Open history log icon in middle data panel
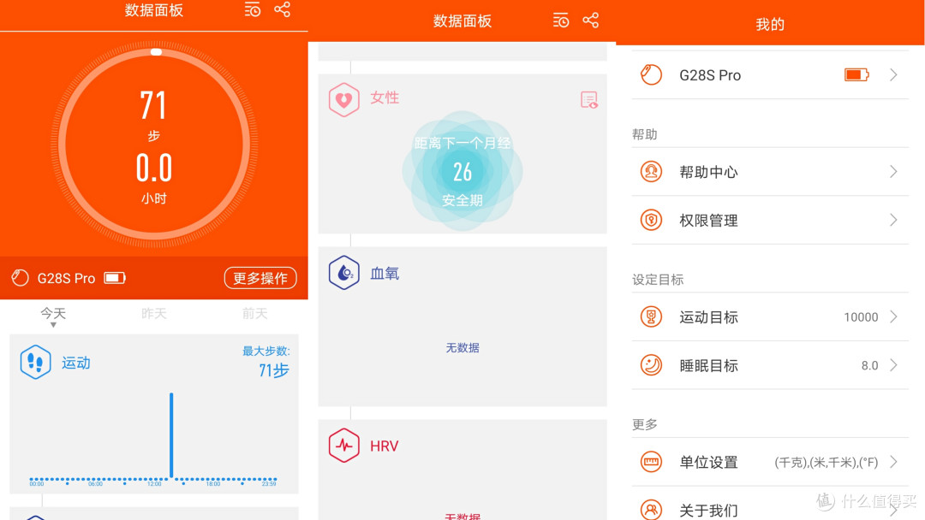 pos(560,21)
